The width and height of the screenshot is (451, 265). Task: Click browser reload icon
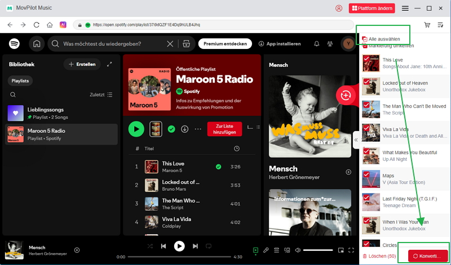(x=37, y=25)
